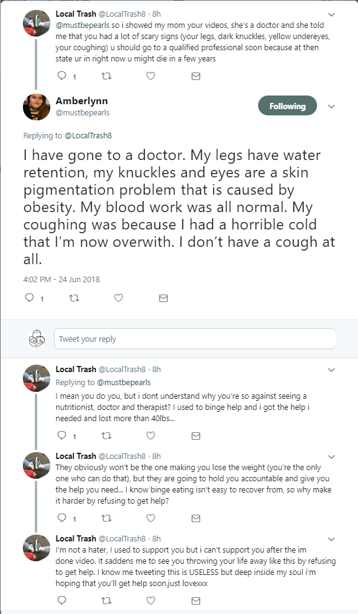Viewport: 358px width, 614px height.
Task: Like the top tweet about scary signs
Action: pos(151,76)
